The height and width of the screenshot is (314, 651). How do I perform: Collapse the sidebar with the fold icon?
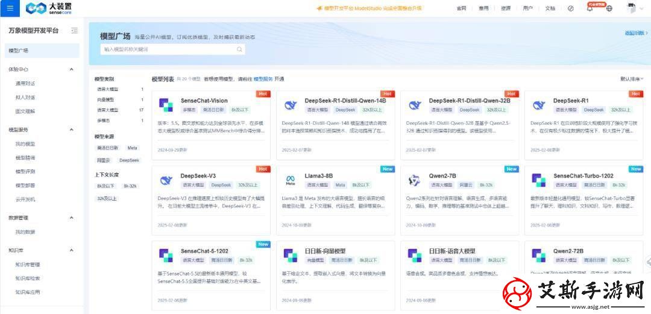point(74,30)
